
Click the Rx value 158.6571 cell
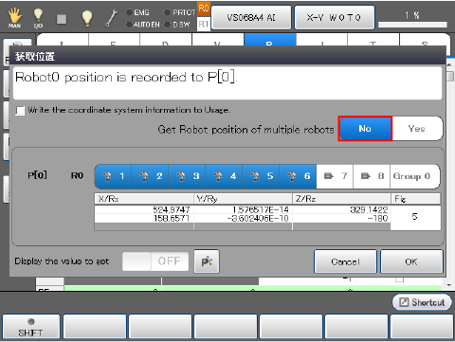pyautogui.click(x=144, y=218)
